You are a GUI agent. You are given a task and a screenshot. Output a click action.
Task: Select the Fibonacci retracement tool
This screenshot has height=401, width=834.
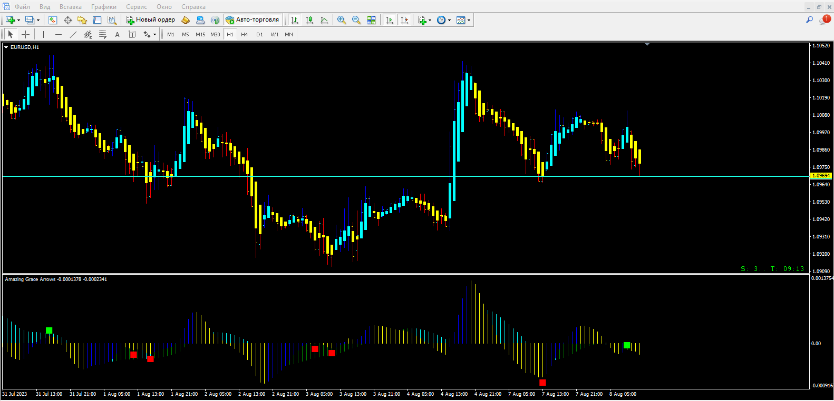(102, 34)
